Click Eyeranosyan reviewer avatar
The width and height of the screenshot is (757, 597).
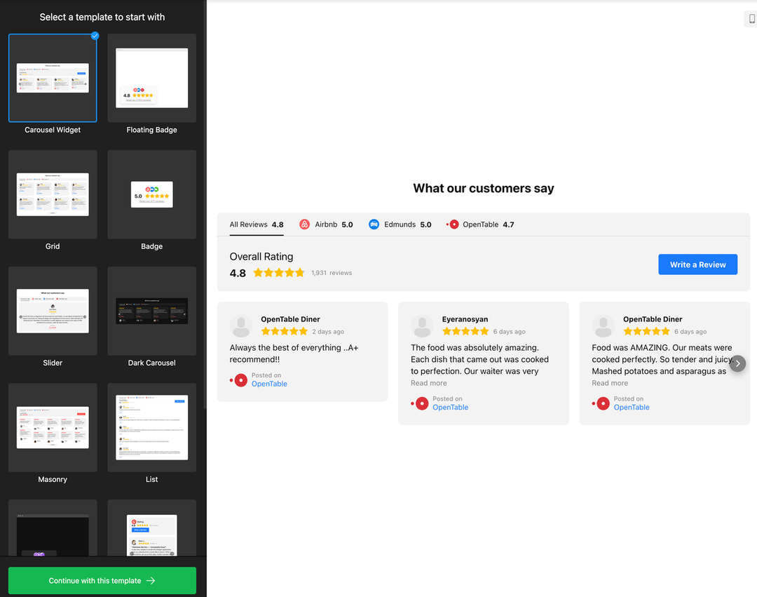pyautogui.click(x=422, y=326)
